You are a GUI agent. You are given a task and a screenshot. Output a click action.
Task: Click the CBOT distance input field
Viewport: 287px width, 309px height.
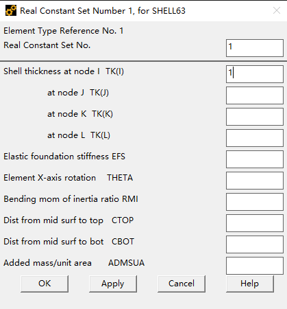pyautogui.click(x=255, y=244)
